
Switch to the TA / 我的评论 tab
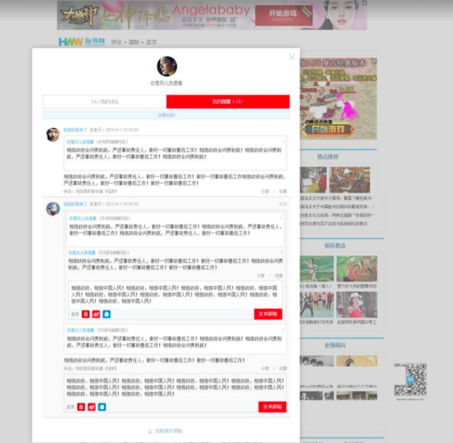click(x=104, y=101)
